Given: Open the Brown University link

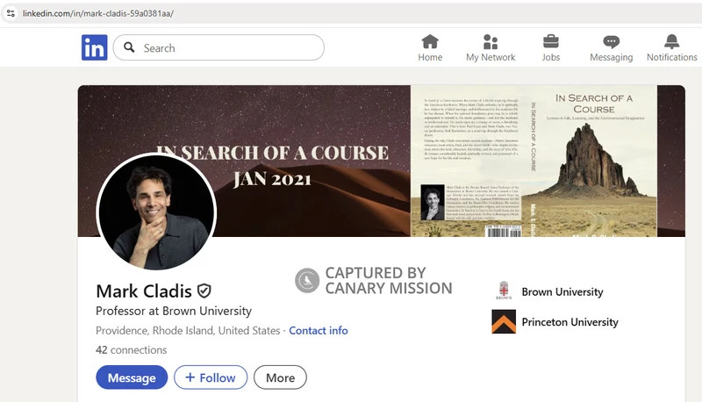Looking at the screenshot, I should click(x=562, y=292).
